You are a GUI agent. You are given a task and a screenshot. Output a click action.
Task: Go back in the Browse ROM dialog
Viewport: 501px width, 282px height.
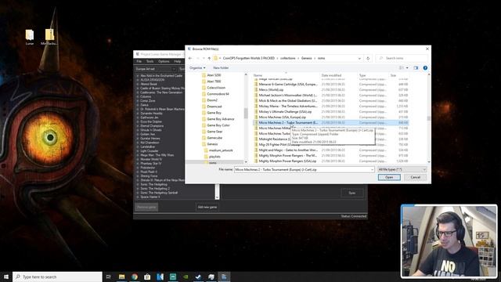[190, 58]
